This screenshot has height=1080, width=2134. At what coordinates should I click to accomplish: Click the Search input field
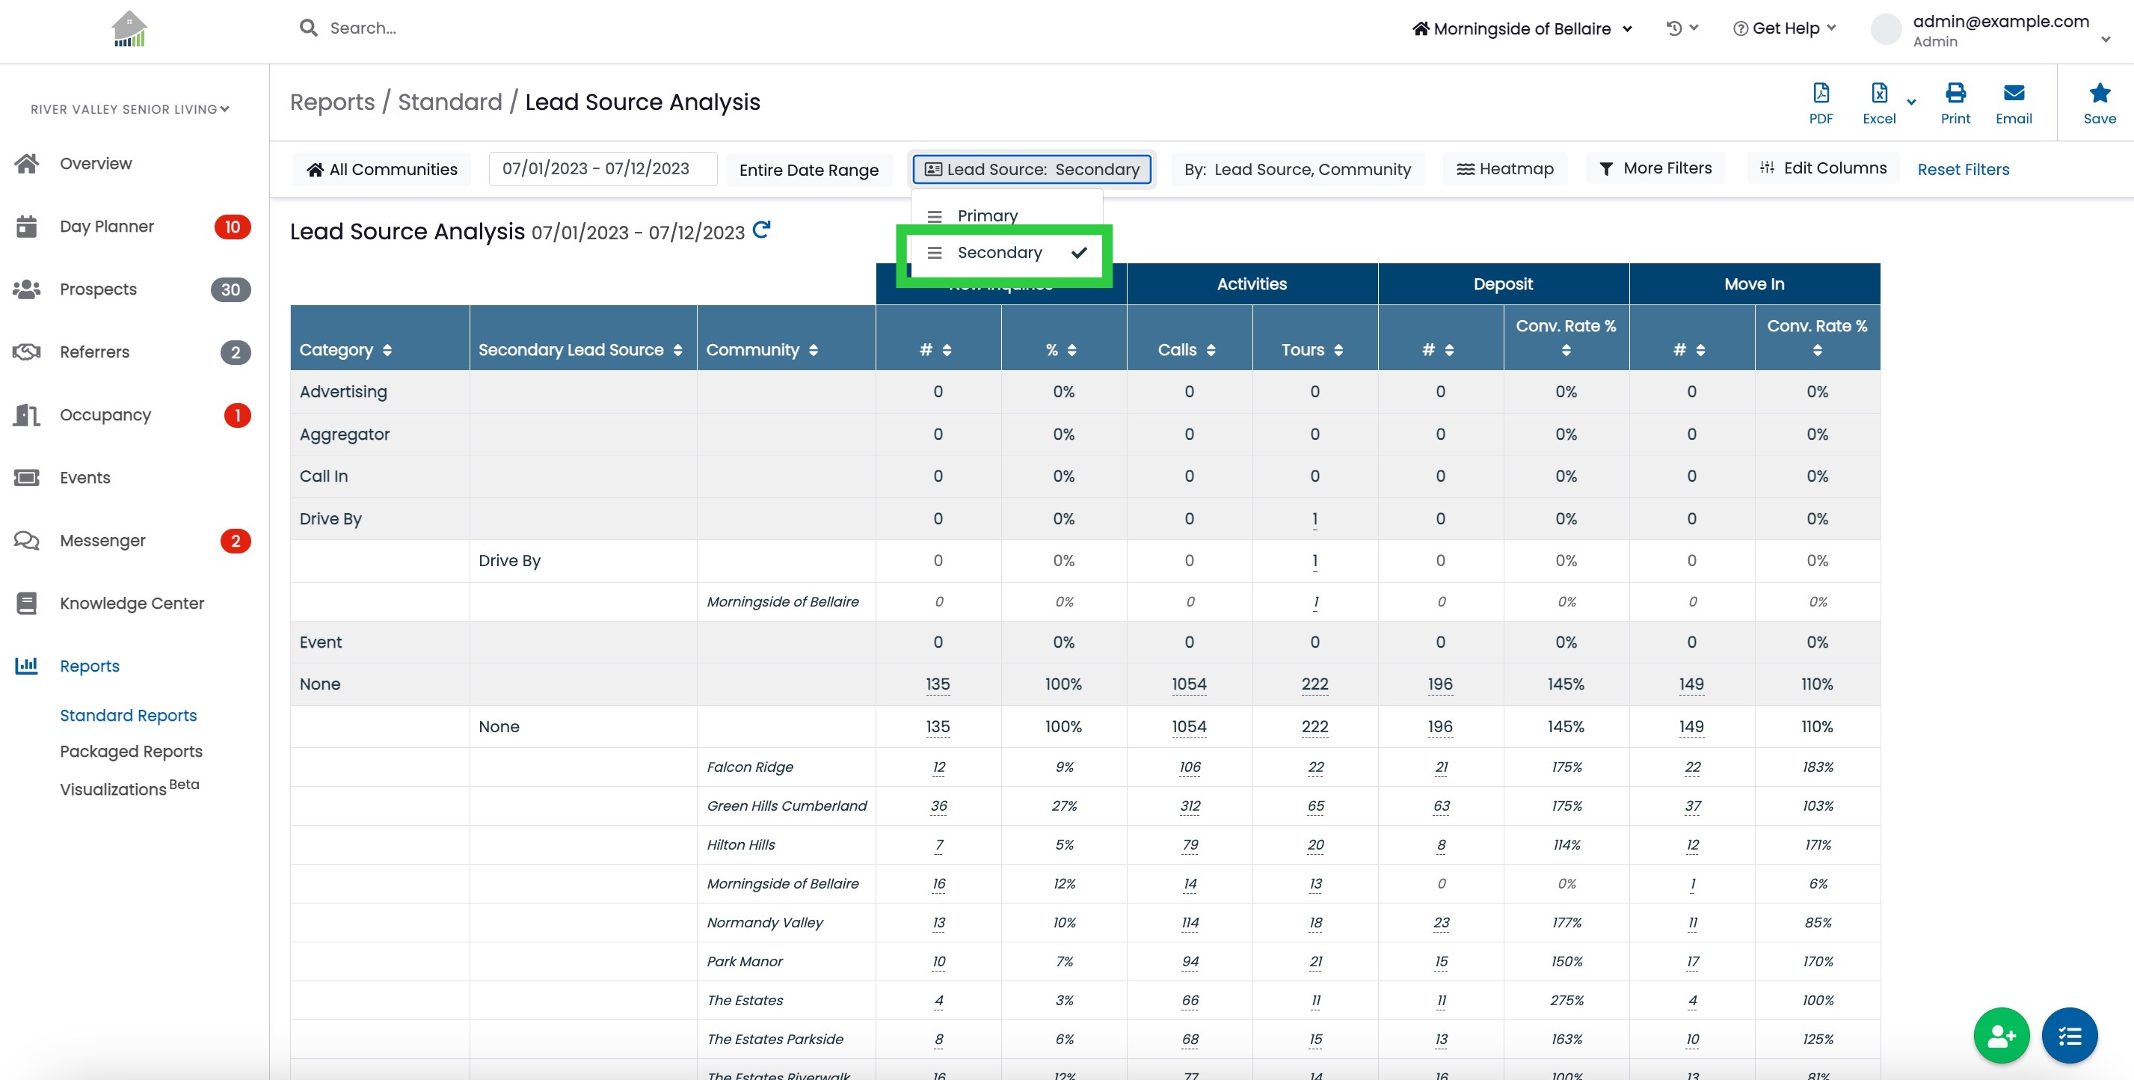[363, 28]
